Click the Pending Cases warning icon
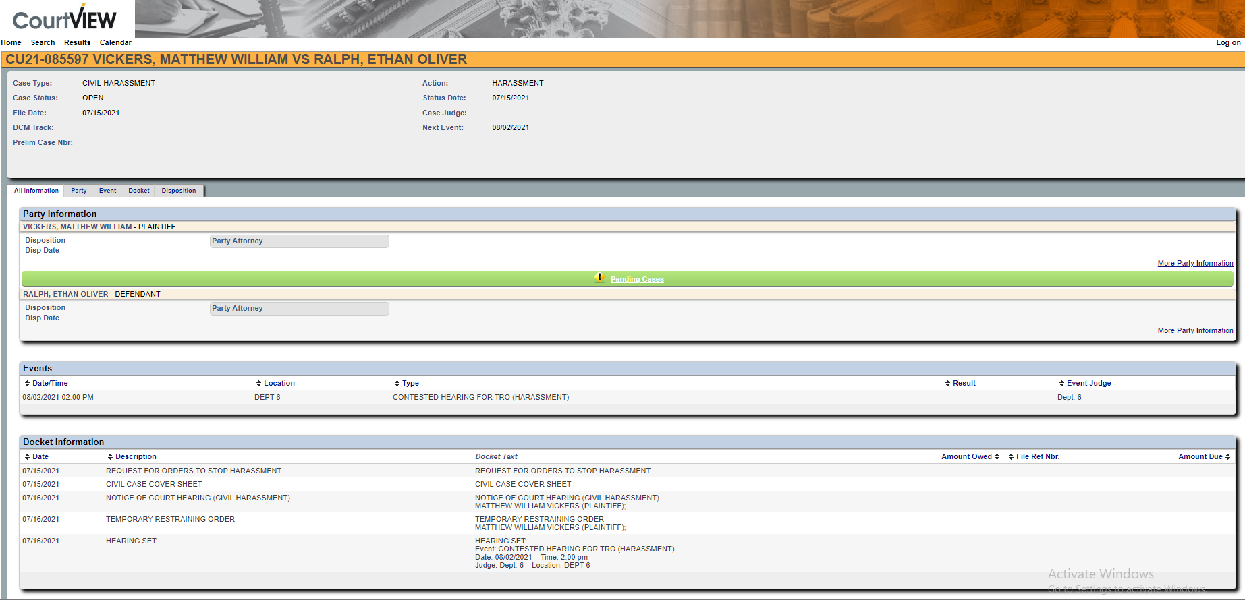Screen dimensions: 1245x600 (x=599, y=278)
